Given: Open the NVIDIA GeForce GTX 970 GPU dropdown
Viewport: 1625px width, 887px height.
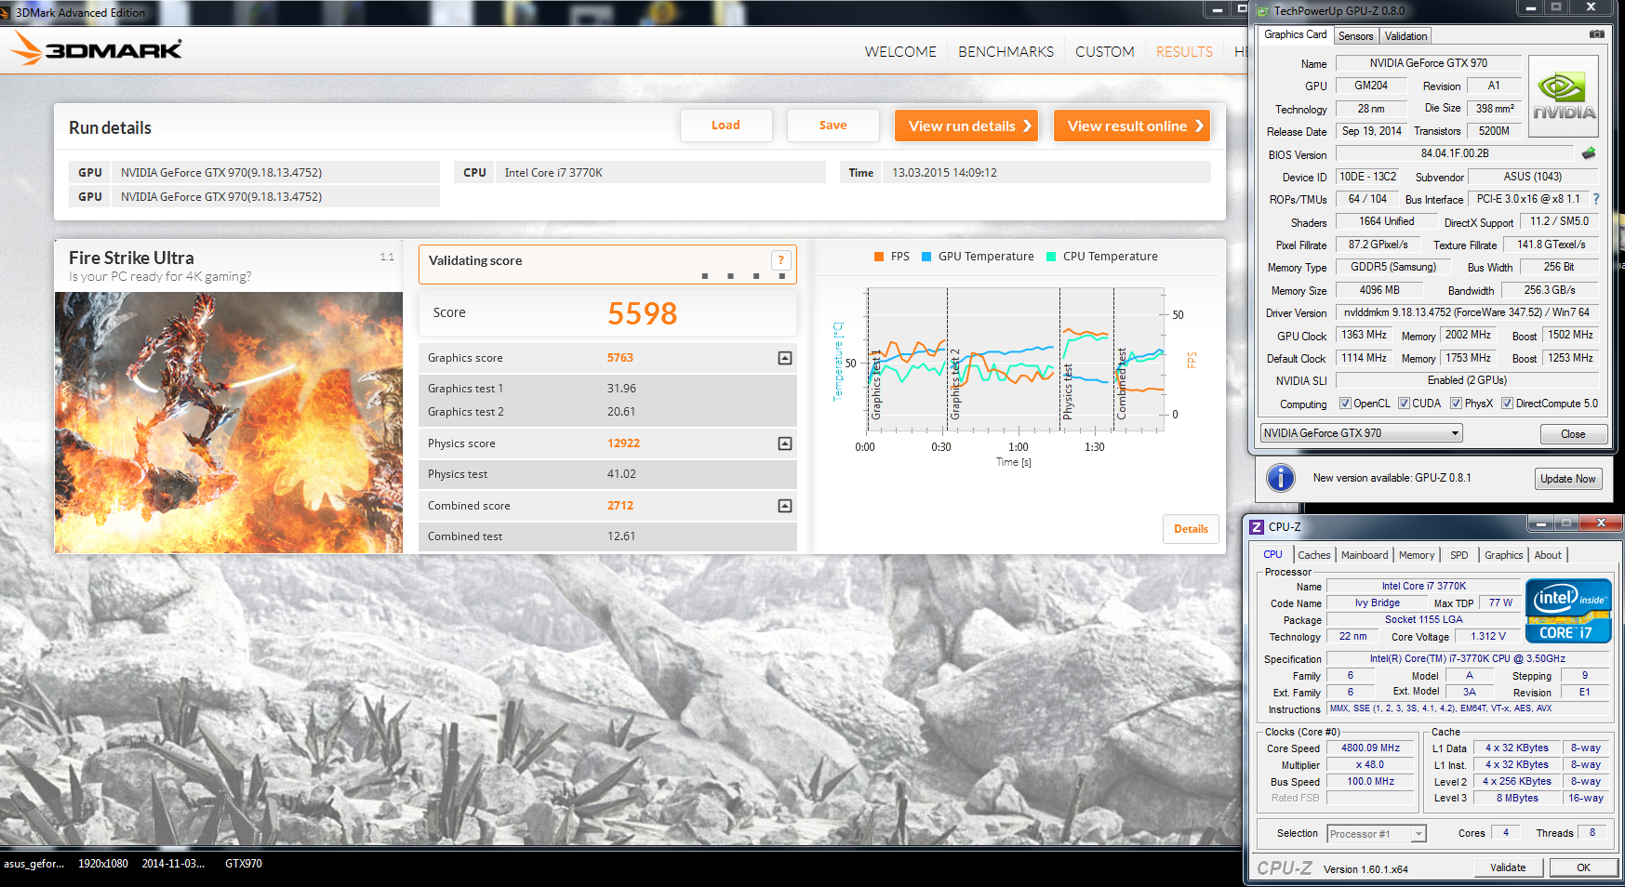Looking at the screenshot, I should tap(1362, 433).
